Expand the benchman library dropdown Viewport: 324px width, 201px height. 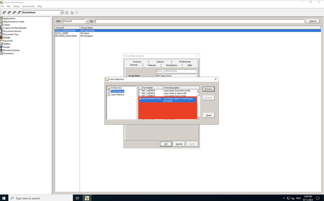[x=61, y=13]
